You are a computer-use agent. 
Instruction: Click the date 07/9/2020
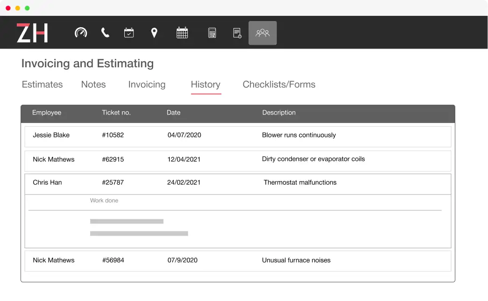(x=183, y=260)
